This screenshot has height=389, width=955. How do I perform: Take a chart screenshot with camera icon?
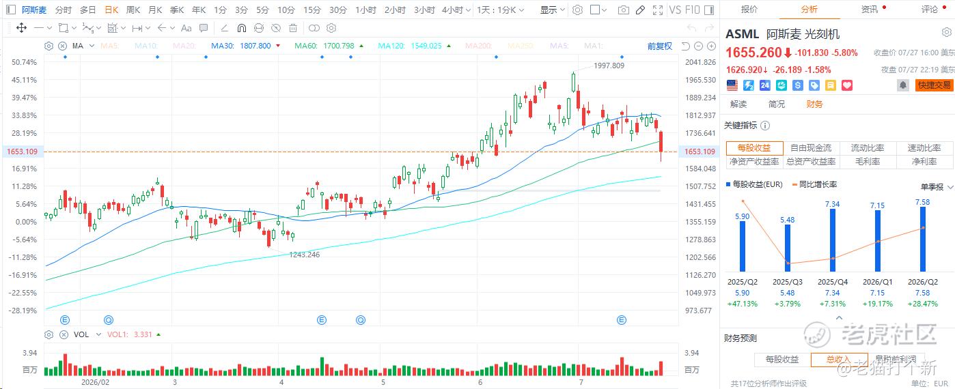pyautogui.click(x=623, y=10)
